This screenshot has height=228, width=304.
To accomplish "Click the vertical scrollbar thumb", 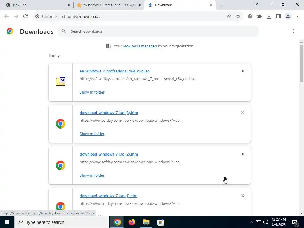I will point(301,63).
